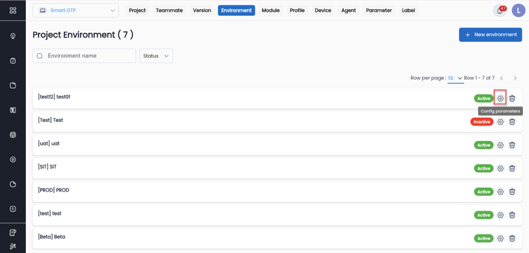Click the Environment name search field
The width and height of the screenshot is (529, 253).
[84, 56]
